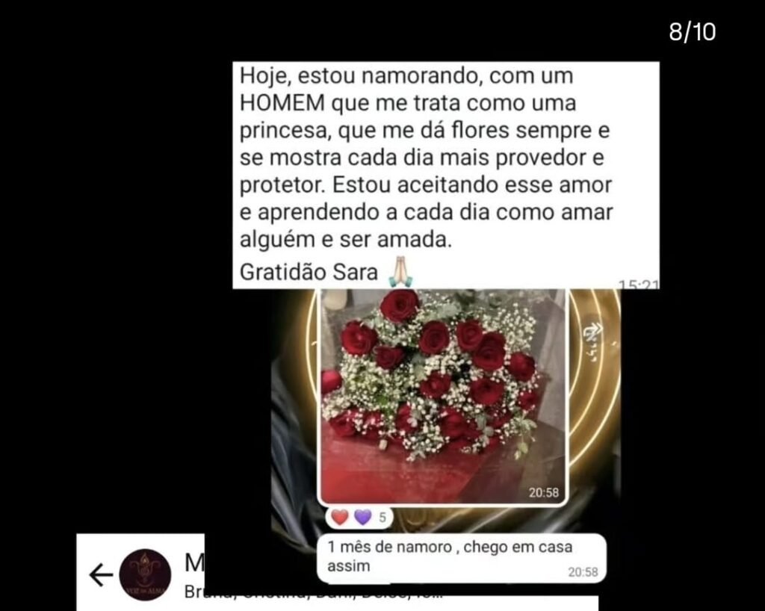Tap the red heart reaction
The width and height of the screenshot is (765, 611).
(340, 517)
